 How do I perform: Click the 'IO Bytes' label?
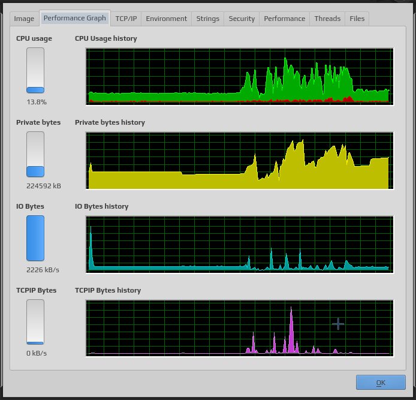pyautogui.click(x=30, y=206)
